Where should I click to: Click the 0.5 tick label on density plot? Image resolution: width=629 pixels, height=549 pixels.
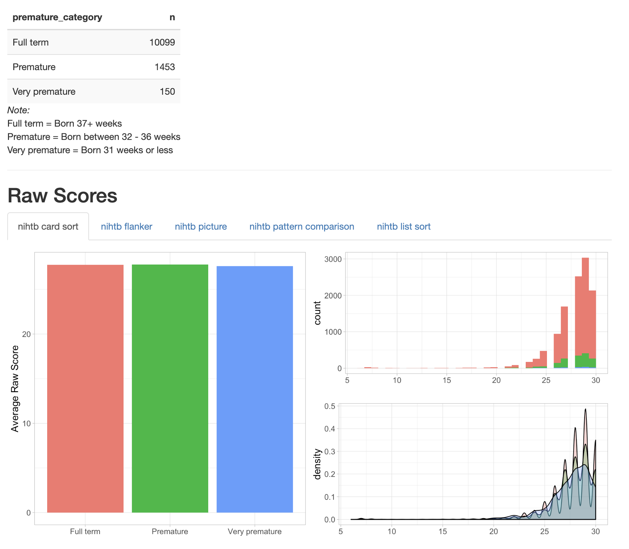330,406
